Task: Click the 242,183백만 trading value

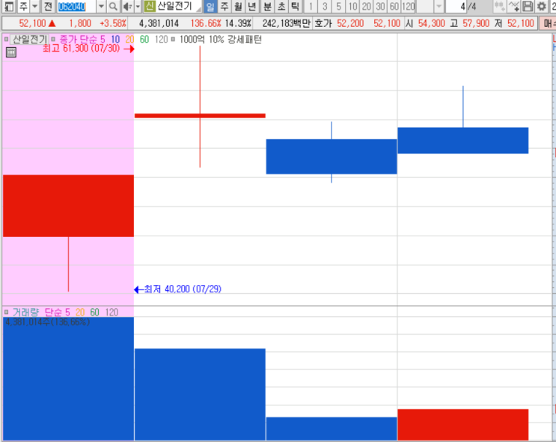Action: (x=287, y=23)
